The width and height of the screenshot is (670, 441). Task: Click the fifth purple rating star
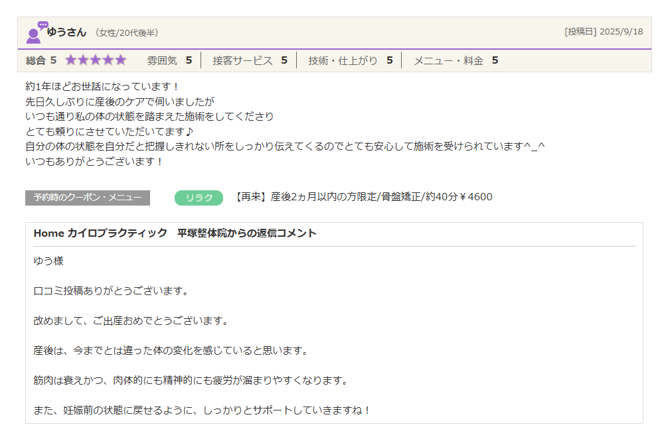pos(120,60)
